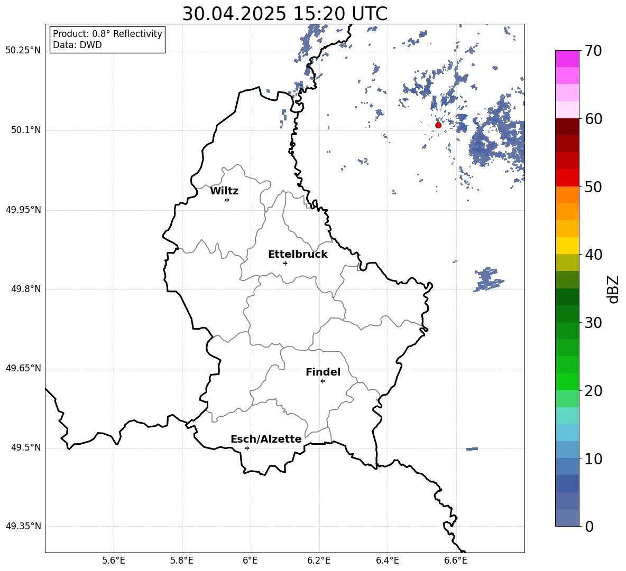Click the orange colorbar segment just below 50
Viewport: 626px width, 571px height.
[x=567, y=195]
